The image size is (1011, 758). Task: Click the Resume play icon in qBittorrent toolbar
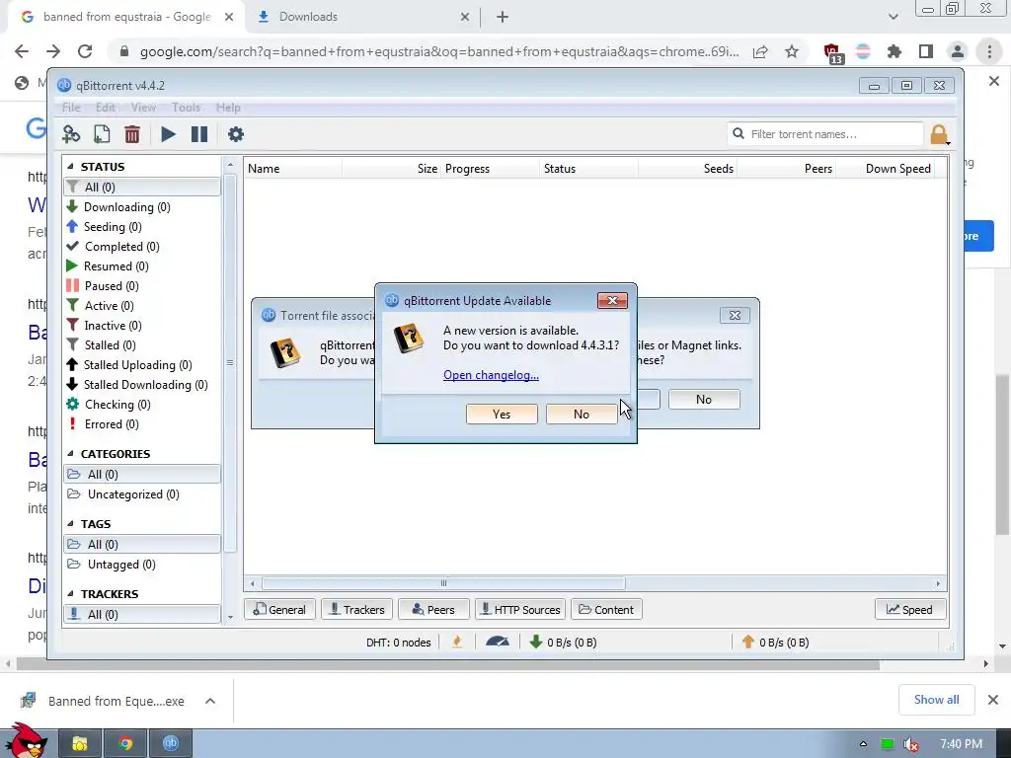coord(168,134)
